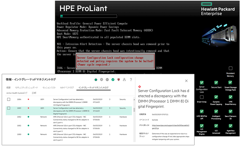The height and width of the screenshot is (158, 241).
Task: Click the UID indicator circle icon
Action: click(102, 80)
